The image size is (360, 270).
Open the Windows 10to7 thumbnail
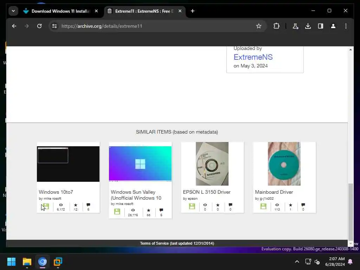point(68,164)
